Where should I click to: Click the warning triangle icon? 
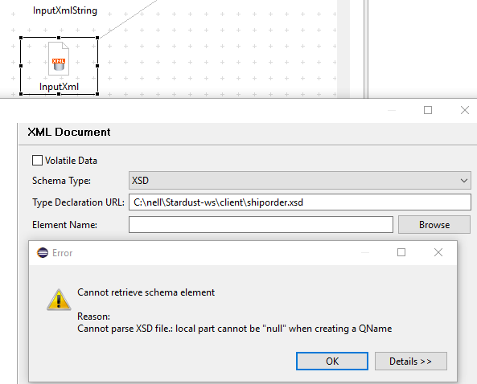coord(59,300)
